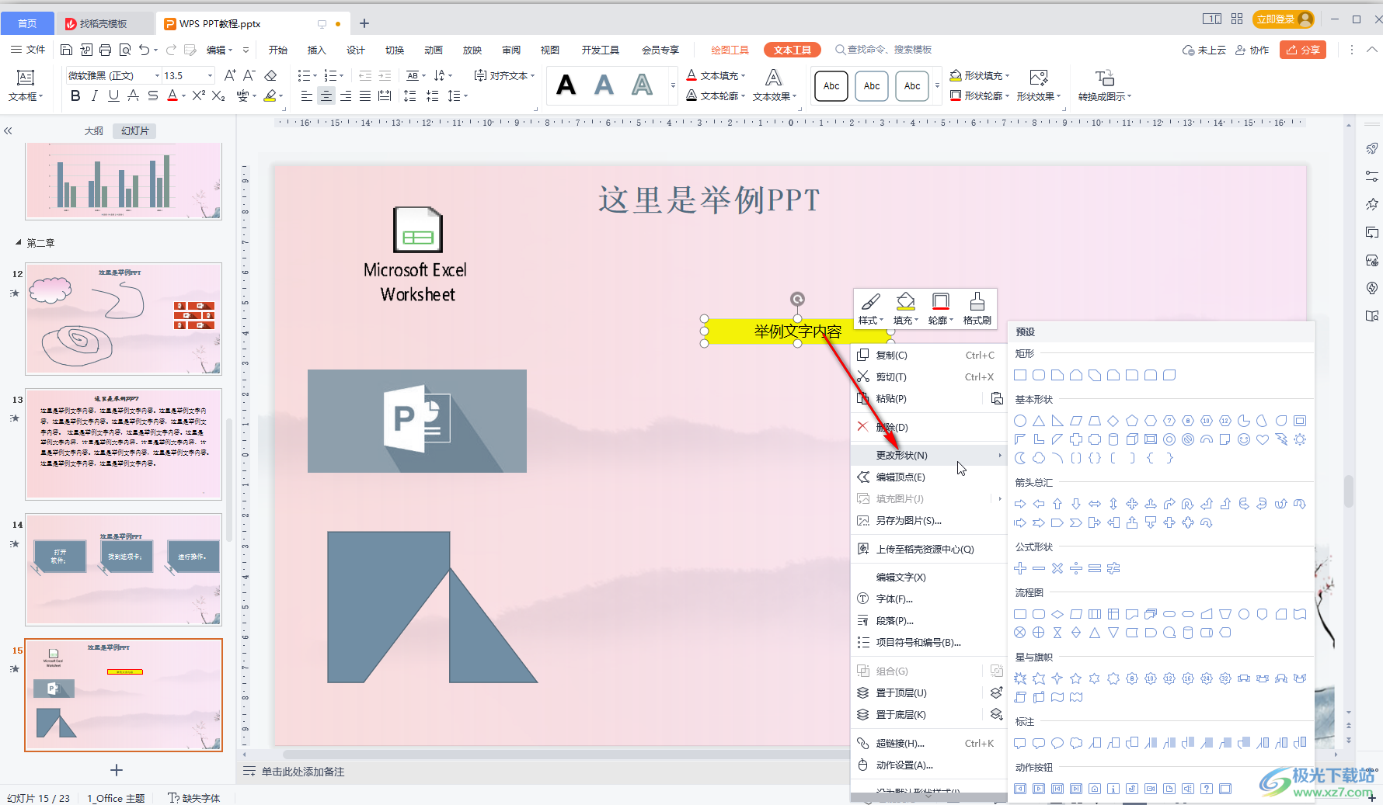
Task: Apply strikethrough formatting icon
Action: coord(153,95)
